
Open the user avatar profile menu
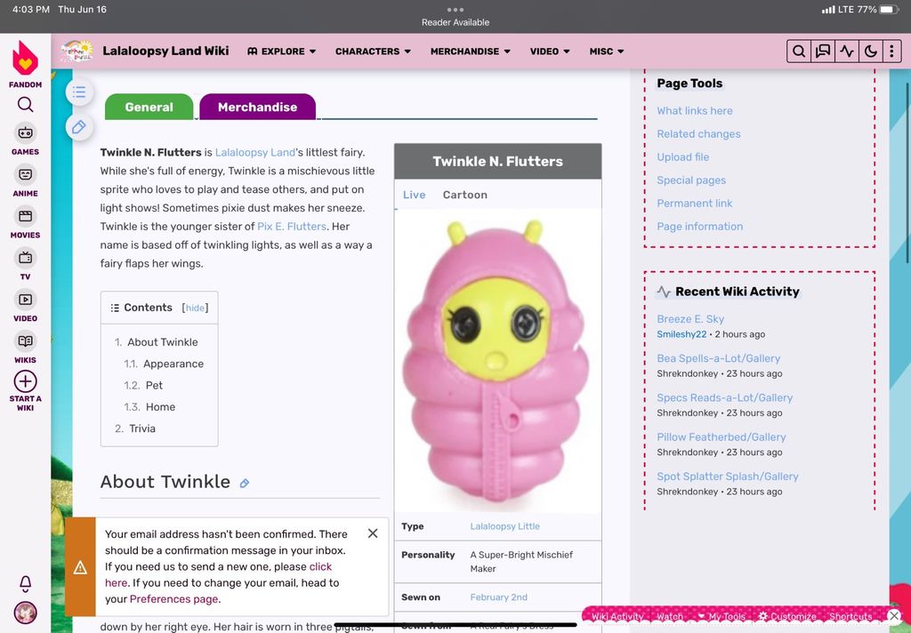click(26, 613)
